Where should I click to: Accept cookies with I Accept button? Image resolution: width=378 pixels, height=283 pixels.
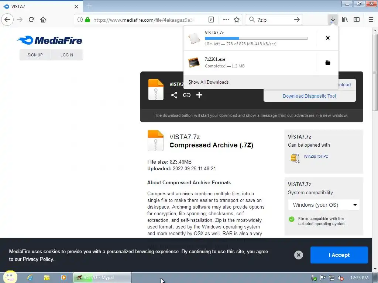pos(339,255)
